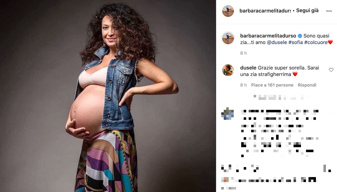Click the '8 h' timestamp under caption
This screenshot has width=337, height=192.
click(x=243, y=53)
